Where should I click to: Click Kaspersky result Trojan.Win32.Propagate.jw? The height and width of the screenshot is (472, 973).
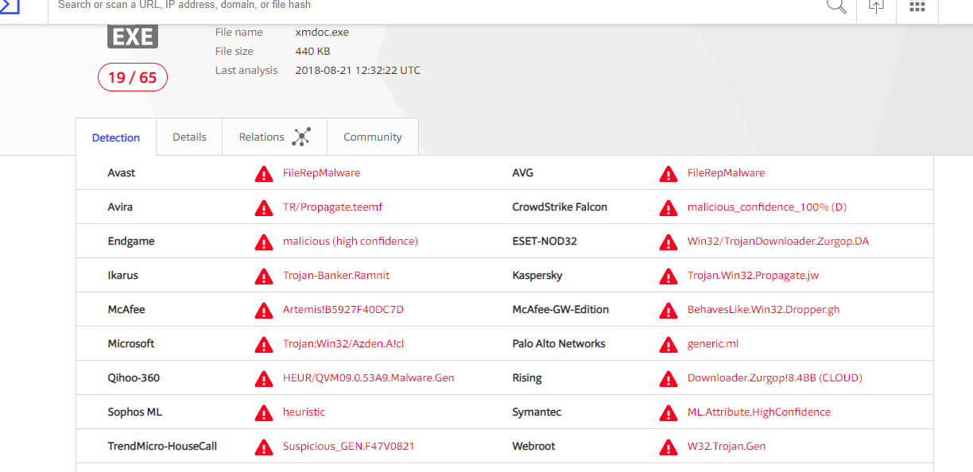753,276
